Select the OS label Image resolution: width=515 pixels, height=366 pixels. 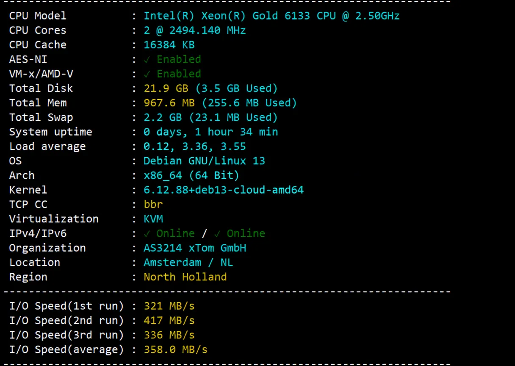point(15,161)
